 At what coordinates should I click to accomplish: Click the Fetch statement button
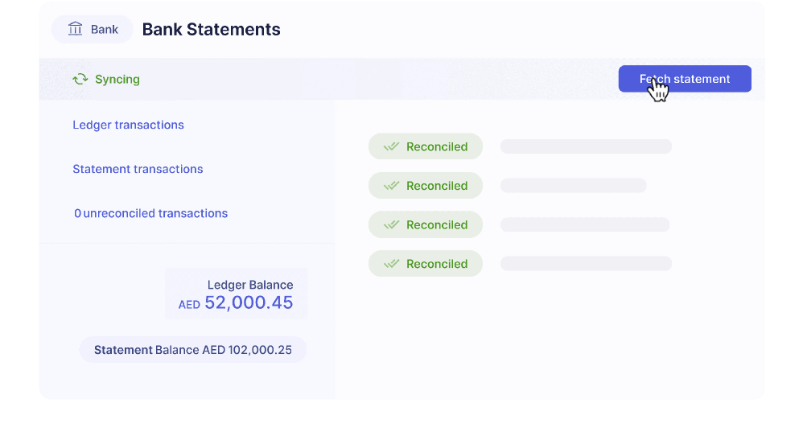pyautogui.click(x=685, y=79)
